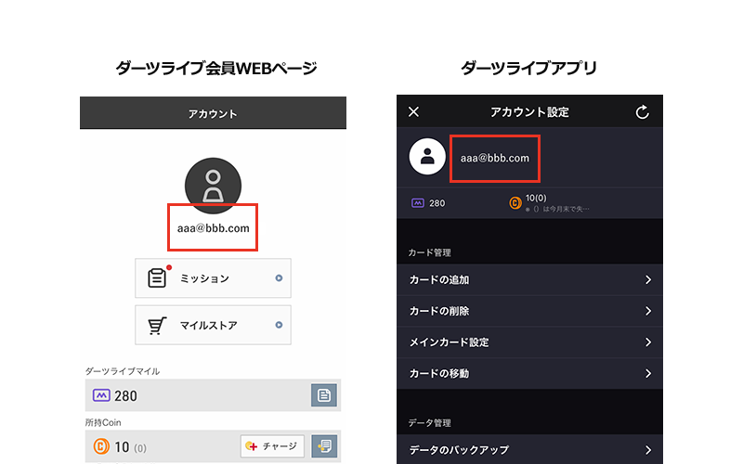Expand the chevron on the メインカード設定 row

click(x=648, y=342)
